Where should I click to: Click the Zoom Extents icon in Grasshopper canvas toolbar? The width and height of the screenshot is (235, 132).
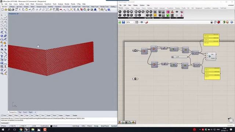point(137,22)
